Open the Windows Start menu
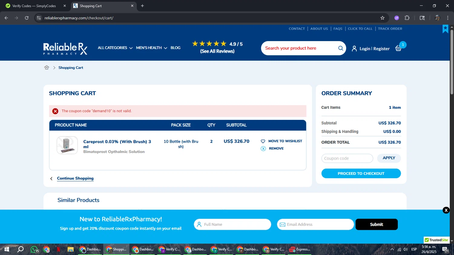The width and height of the screenshot is (454, 255). [7, 249]
